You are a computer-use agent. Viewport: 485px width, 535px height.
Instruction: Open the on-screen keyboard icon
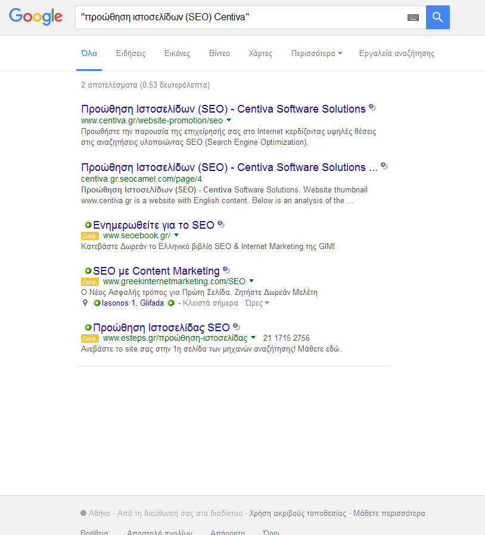click(413, 17)
